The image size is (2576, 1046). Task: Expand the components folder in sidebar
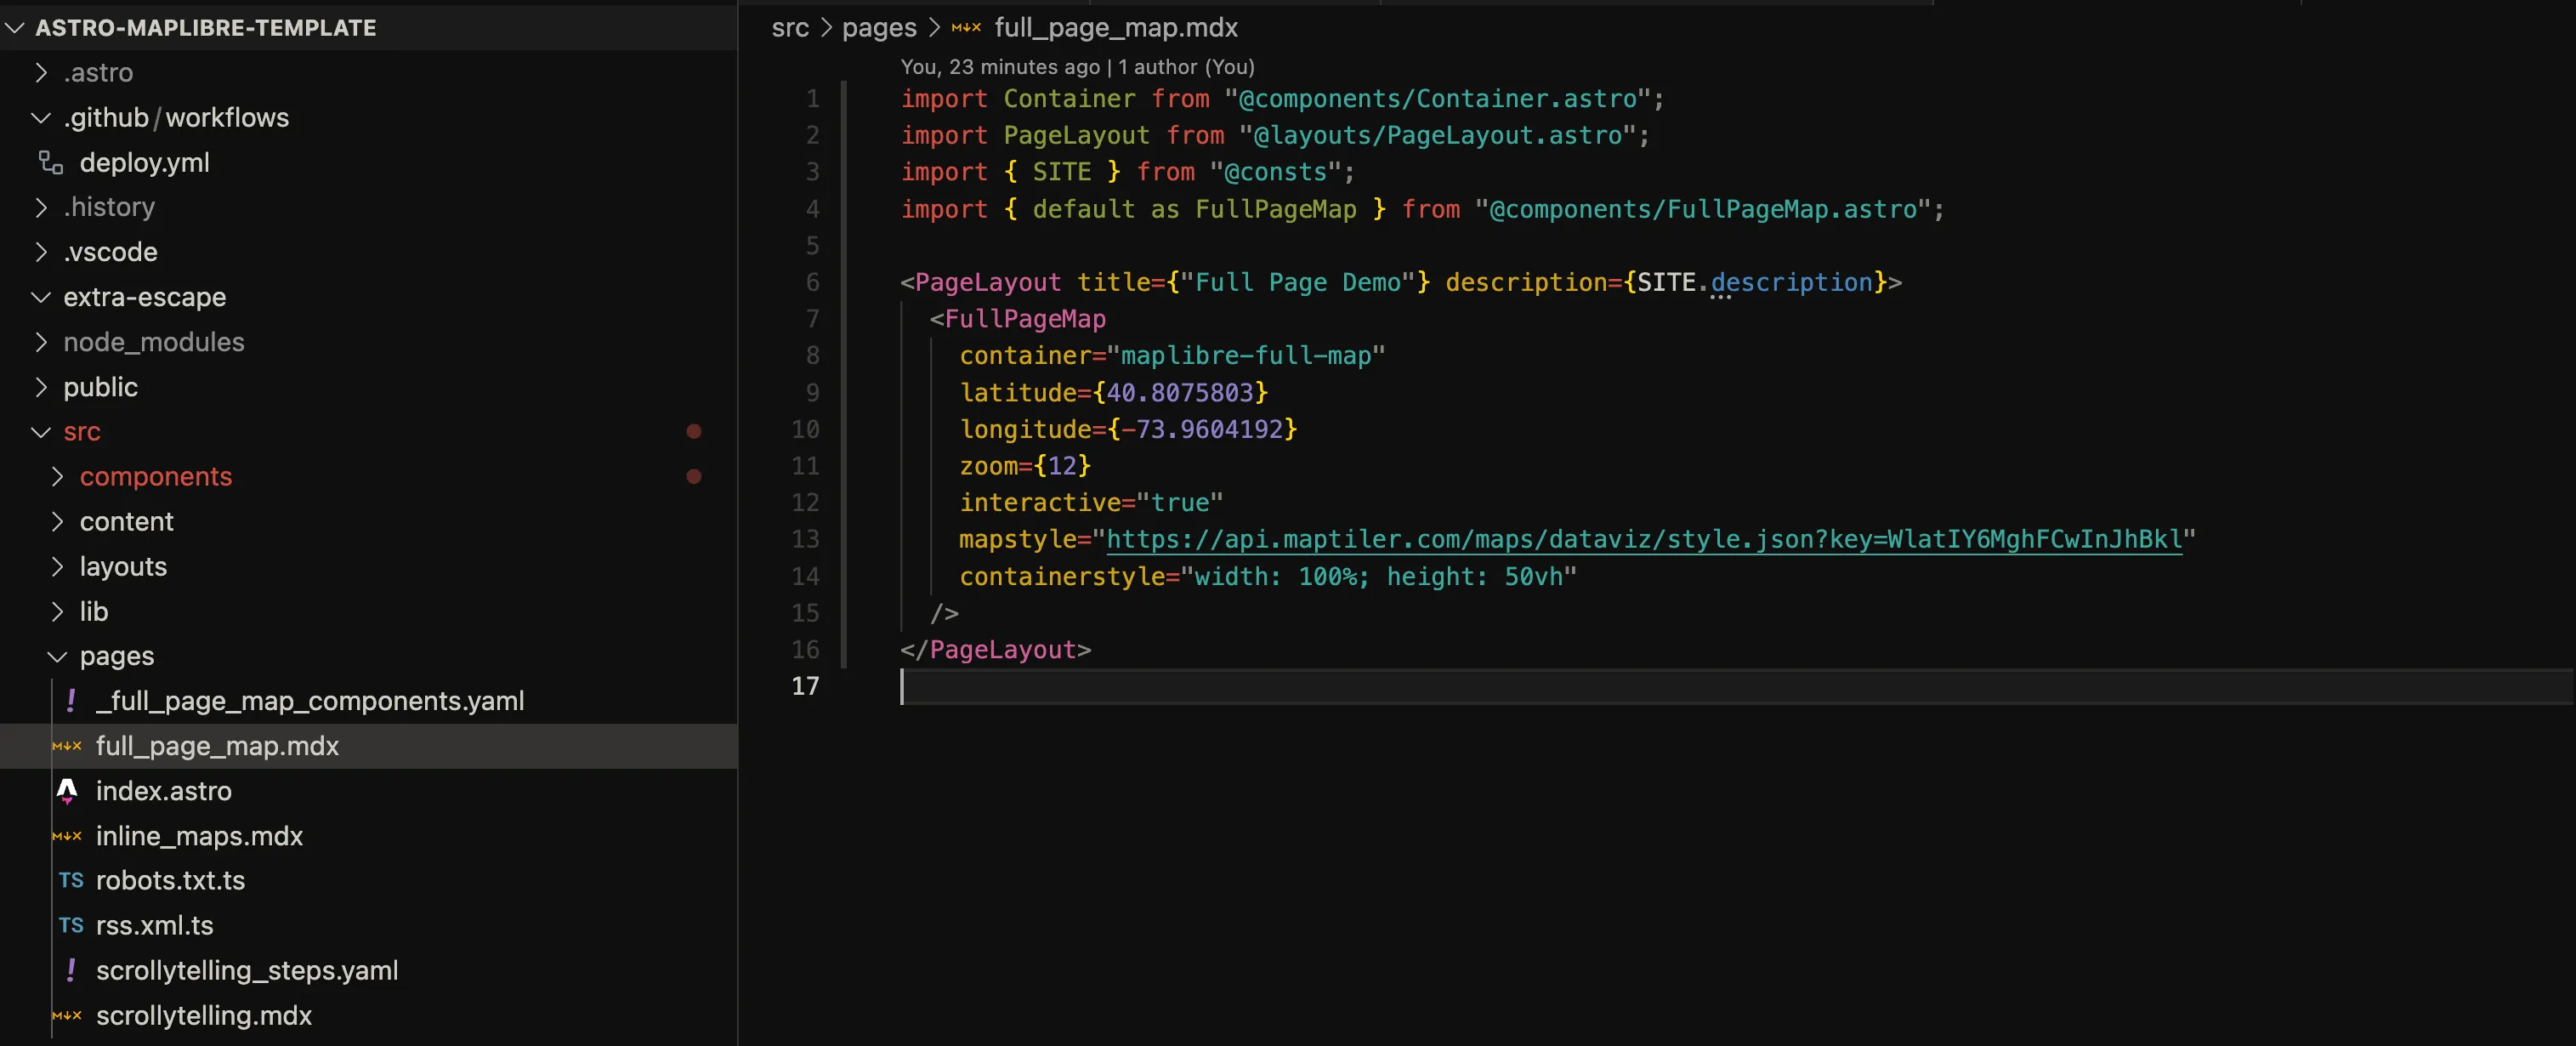[60, 475]
